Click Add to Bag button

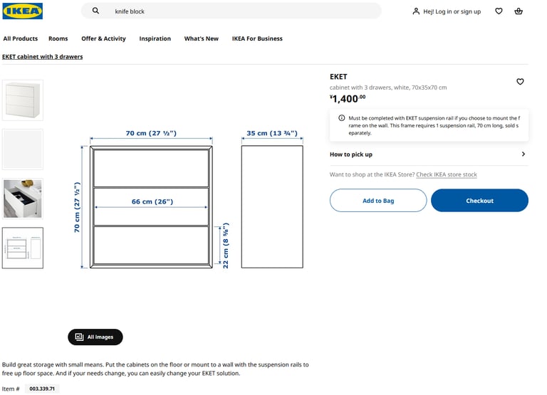[378, 201]
